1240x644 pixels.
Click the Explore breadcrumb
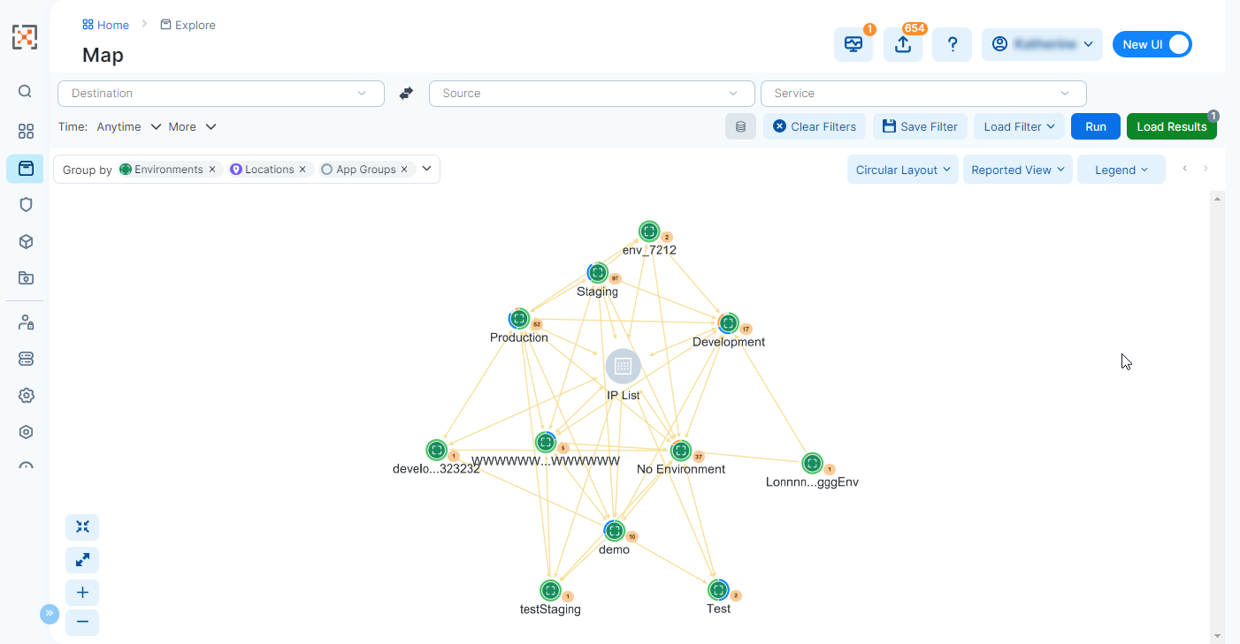tap(188, 25)
